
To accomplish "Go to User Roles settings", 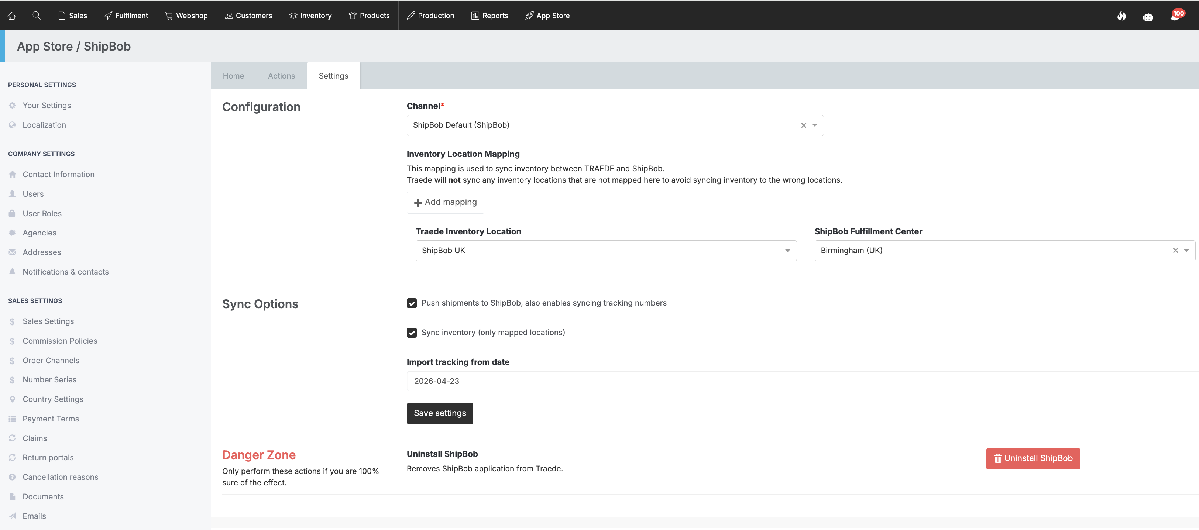I will [x=42, y=214].
